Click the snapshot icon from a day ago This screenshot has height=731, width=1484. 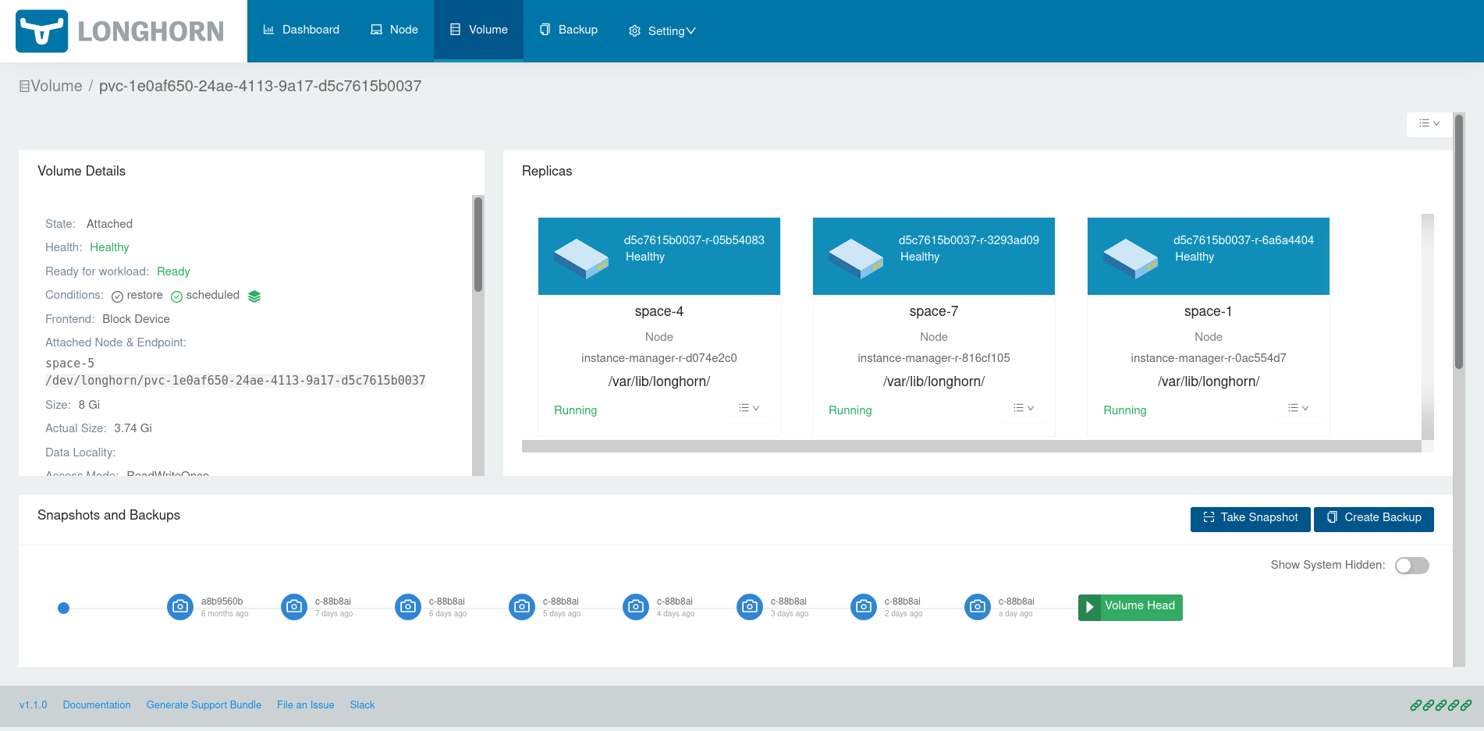point(978,606)
